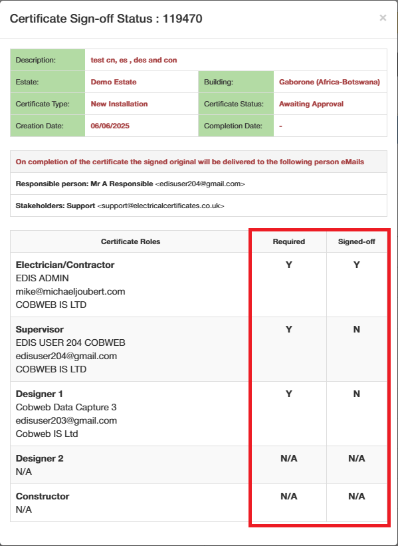Screen dimensions: 398x546
Task: Click the Designer 1 email edisuser203@gmail.com
Action: 66,420
